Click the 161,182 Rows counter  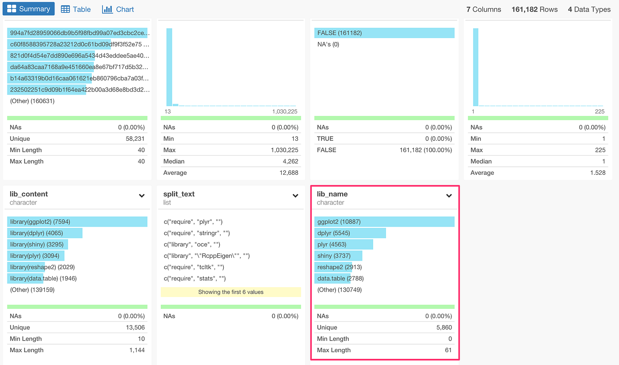[534, 9]
